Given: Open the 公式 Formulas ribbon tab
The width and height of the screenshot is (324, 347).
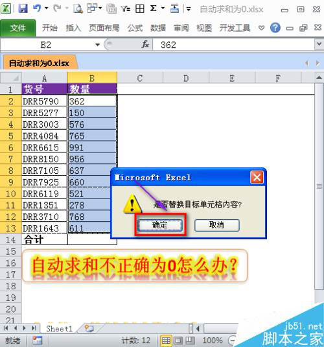Looking at the screenshot, I should pyautogui.click(x=135, y=28).
